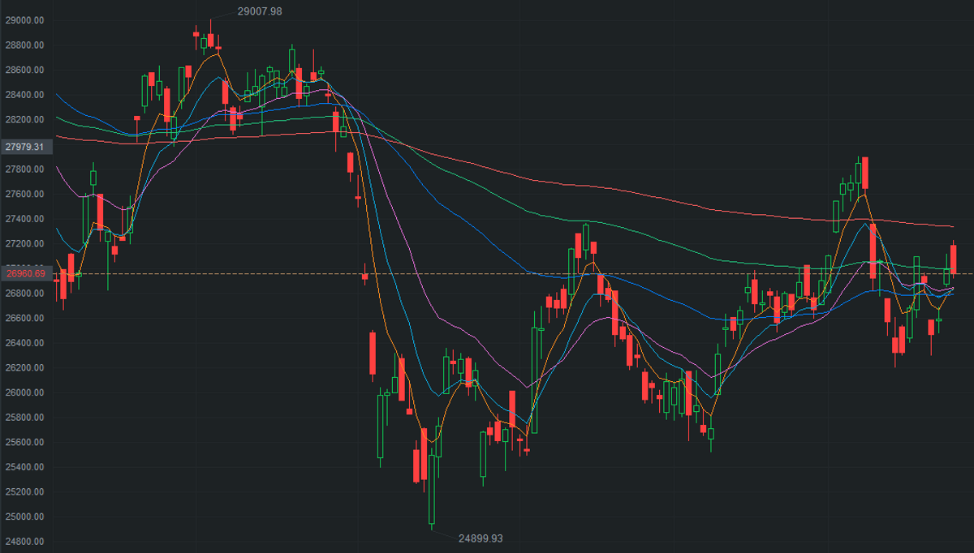Click the 26400.00 axis label

click(24, 344)
